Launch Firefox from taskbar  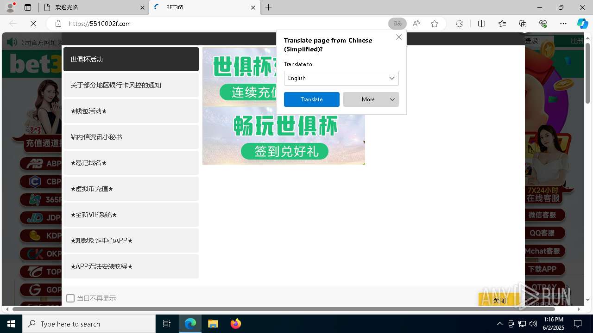pyautogui.click(x=236, y=324)
